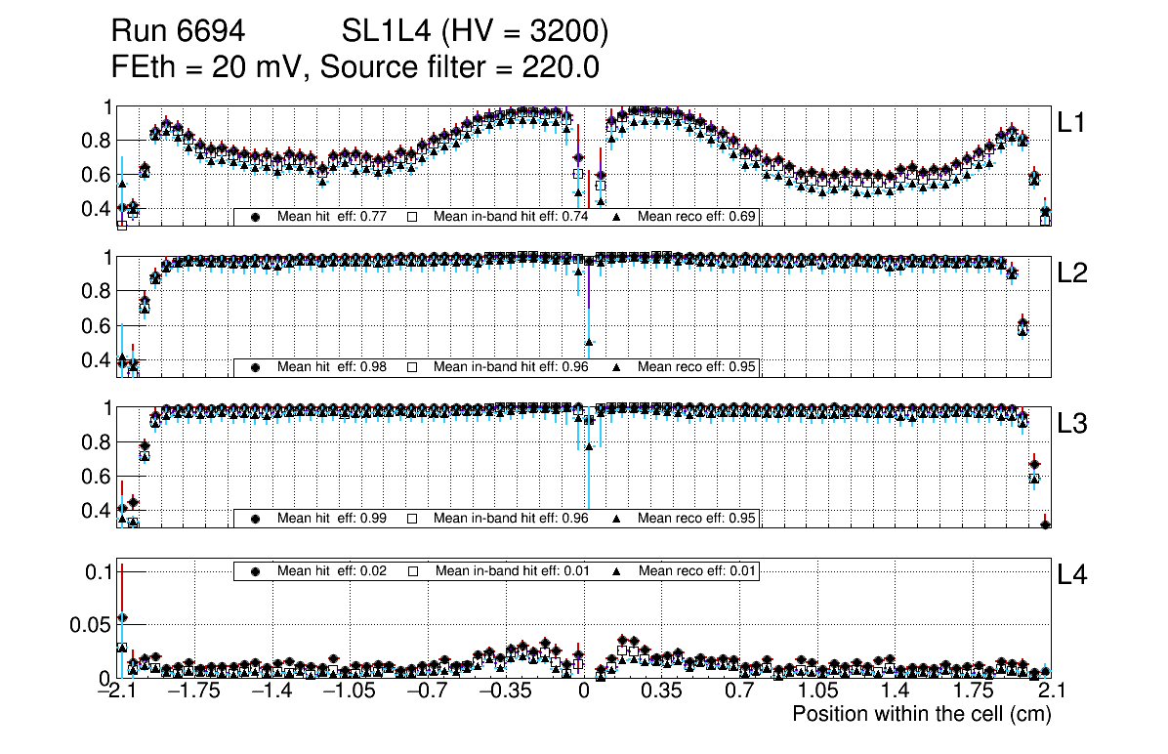Image resolution: width=1168 pixels, height=754 pixels.
Task: Click 'Mean in-band hit eff: 0.01' in L4 legend
Action: tap(510, 571)
